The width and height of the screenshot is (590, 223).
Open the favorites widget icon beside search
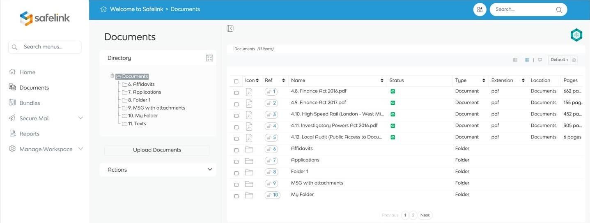pyautogui.click(x=480, y=9)
